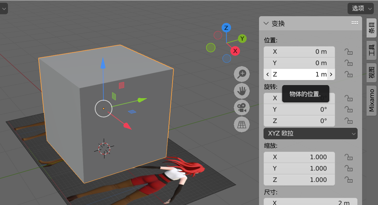Switch to the 工具 sidebar tab
Screen dimensions: 378x205
point(371,50)
